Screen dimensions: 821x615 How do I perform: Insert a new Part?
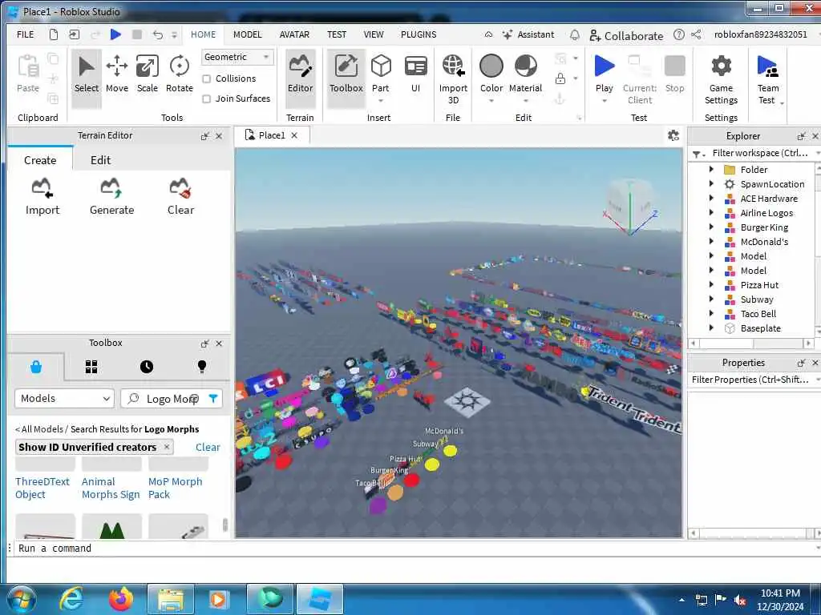(x=381, y=74)
